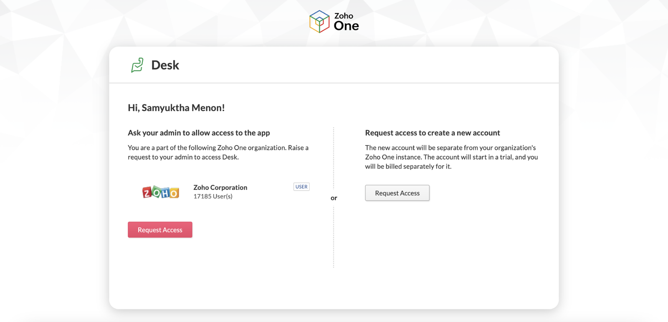This screenshot has height=322, width=668.
Task: Click the Desk title text
Action: [165, 65]
